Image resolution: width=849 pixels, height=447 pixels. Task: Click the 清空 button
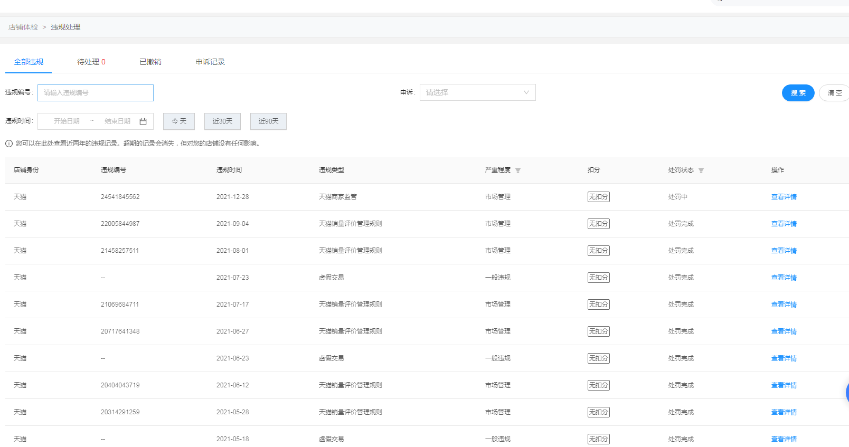coord(834,93)
